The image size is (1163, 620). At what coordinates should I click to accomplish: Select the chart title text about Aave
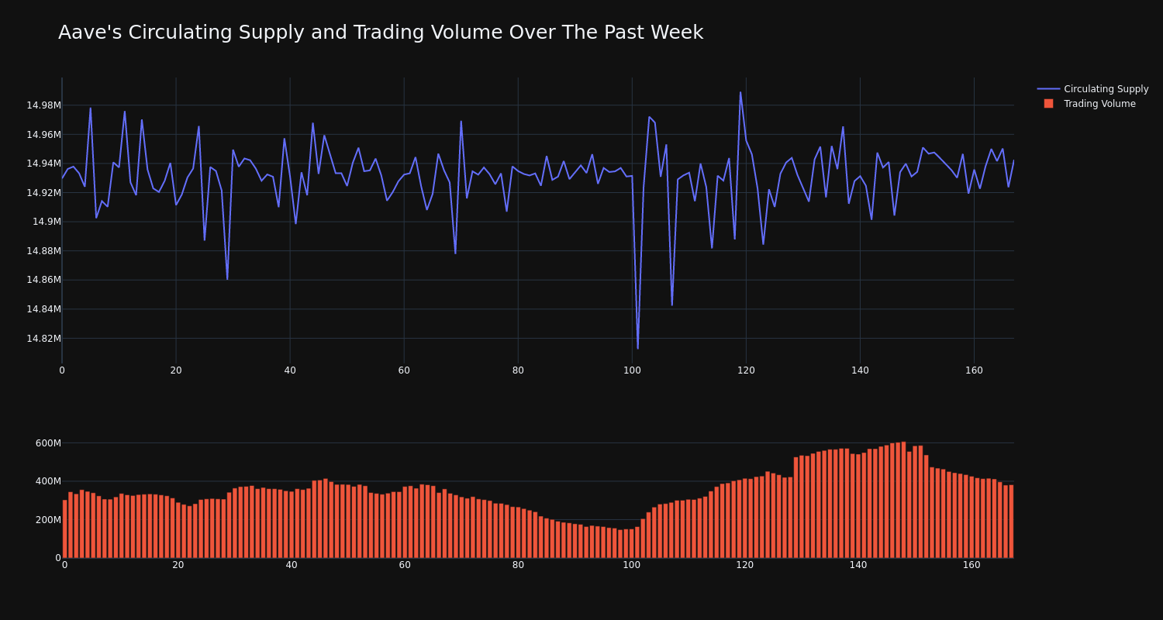(x=381, y=33)
